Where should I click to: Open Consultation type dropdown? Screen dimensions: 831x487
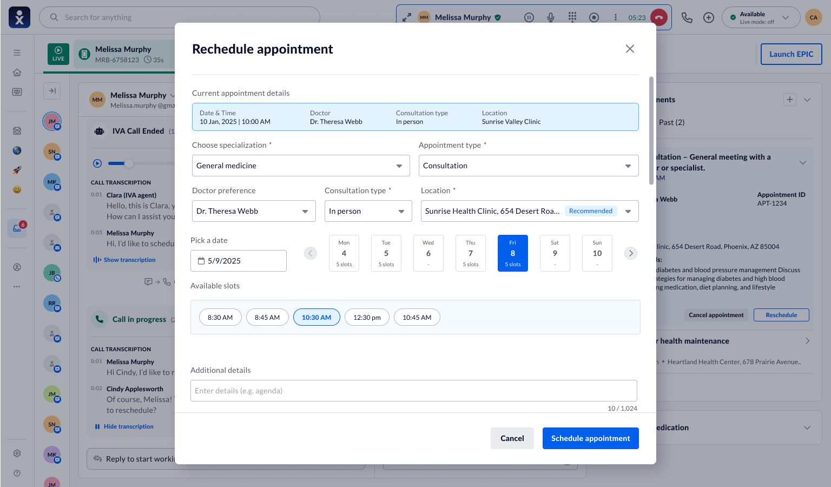point(368,211)
